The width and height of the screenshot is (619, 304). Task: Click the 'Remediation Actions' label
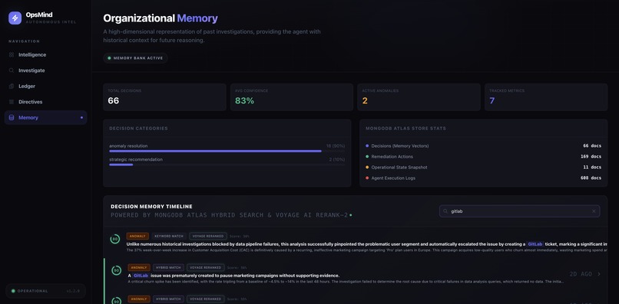392,157
